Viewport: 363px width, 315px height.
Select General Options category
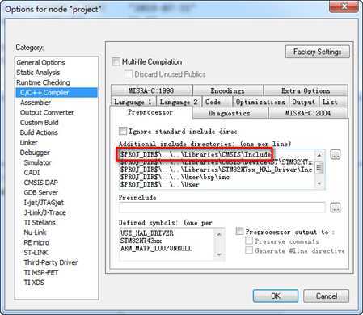pos(40,62)
